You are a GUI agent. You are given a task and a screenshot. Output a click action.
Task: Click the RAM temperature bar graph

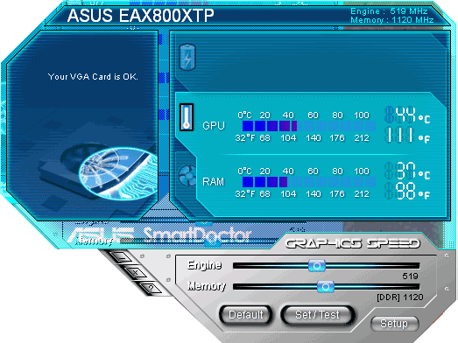pyautogui.click(x=309, y=182)
